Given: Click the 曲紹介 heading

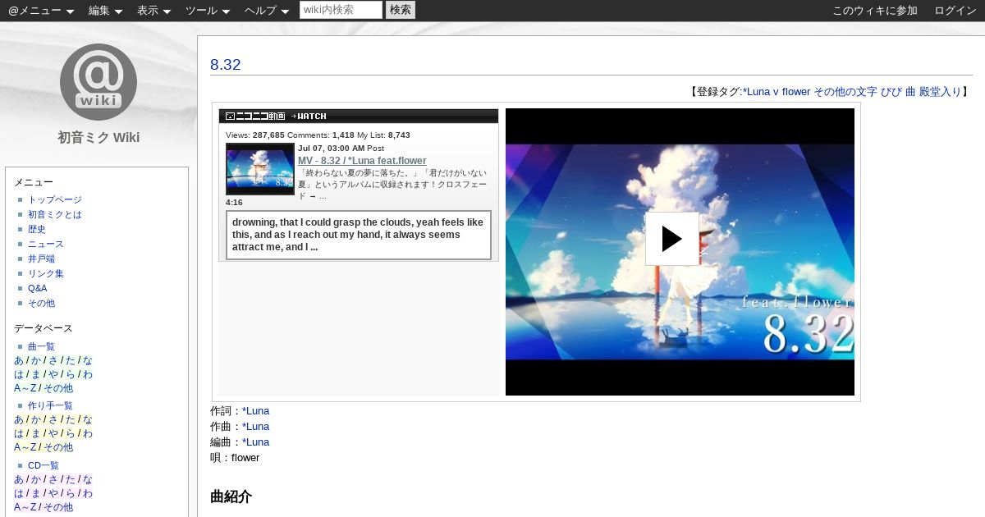Looking at the screenshot, I should (231, 496).
